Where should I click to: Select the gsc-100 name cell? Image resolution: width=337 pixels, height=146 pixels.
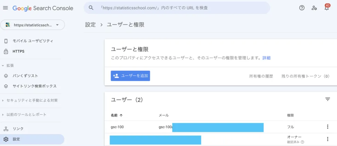(117, 127)
